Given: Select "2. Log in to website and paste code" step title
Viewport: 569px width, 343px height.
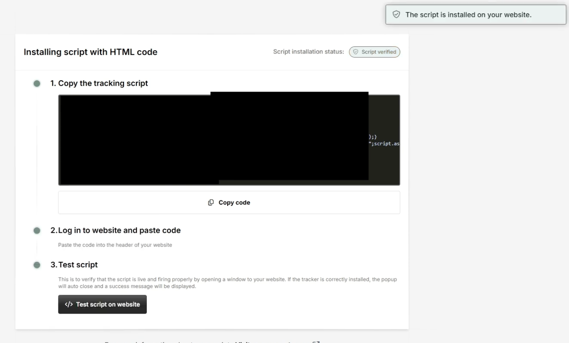Looking at the screenshot, I should point(116,230).
